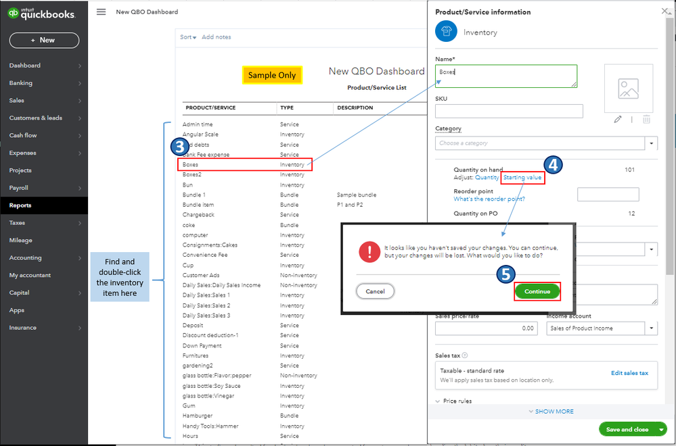Select Reports in the sidebar
The width and height of the screenshot is (676, 446).
click(x=44, y=205)
